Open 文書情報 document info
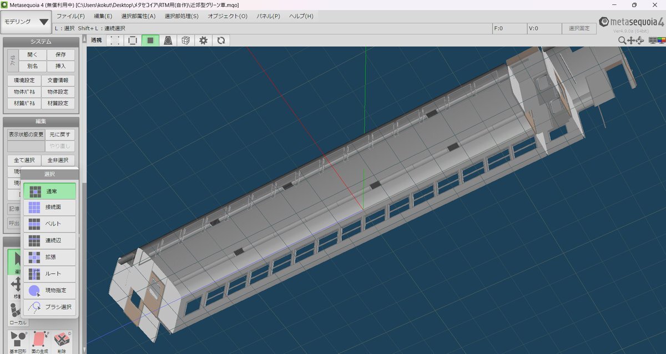 point(58,80)
